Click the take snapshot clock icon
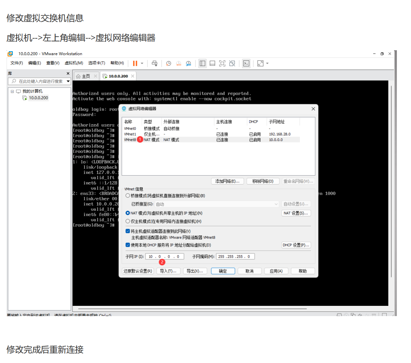 pyautogui.click(x=169, y=63)
